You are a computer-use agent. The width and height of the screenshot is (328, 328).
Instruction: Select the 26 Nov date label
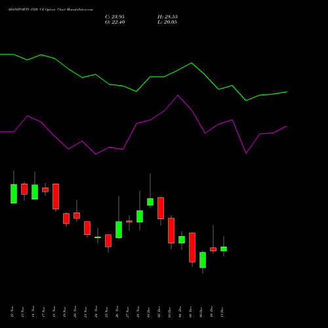tap(117, 312)
